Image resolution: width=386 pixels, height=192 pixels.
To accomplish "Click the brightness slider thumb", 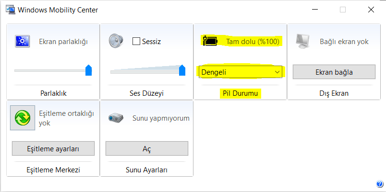I will click(x=88, y=70).
